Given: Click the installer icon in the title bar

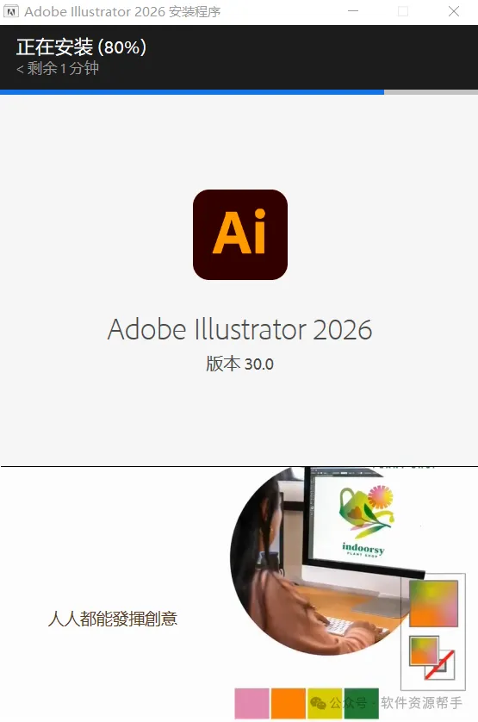Looking at the screenshot, I should [x=11, y=11].
